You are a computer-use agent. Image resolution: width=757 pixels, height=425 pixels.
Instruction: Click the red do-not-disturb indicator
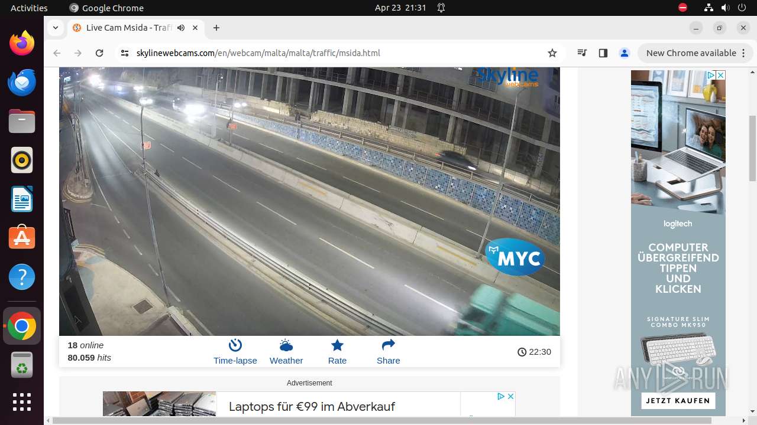click(x=682, y=8)
